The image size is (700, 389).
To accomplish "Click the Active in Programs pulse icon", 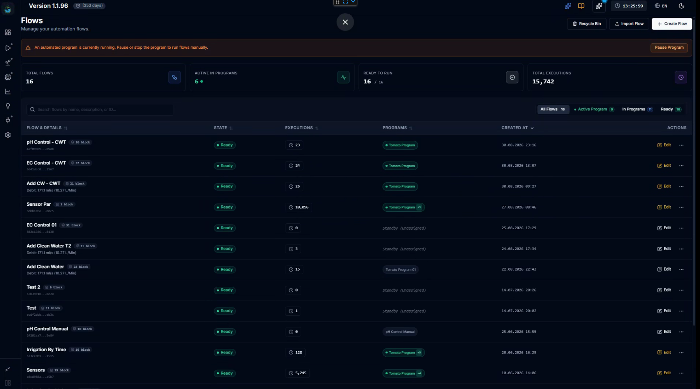I will (343, 77).
